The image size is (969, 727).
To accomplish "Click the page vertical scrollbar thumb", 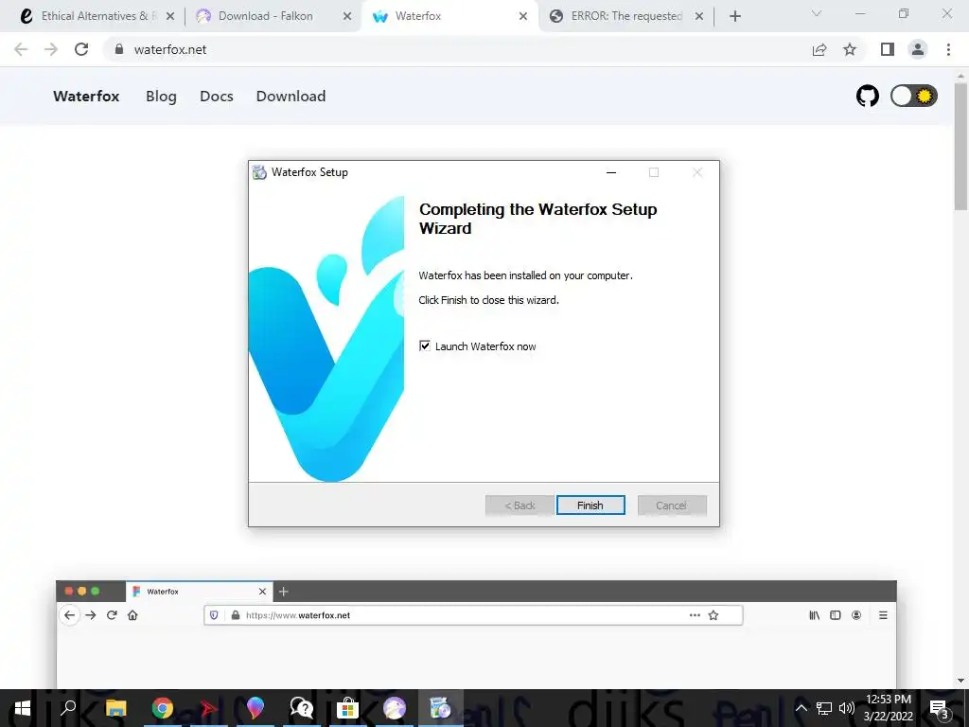I will coord(961,146).
